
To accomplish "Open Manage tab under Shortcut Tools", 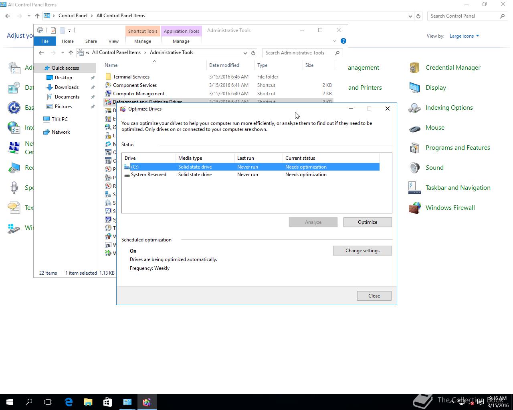I will 143,41.
